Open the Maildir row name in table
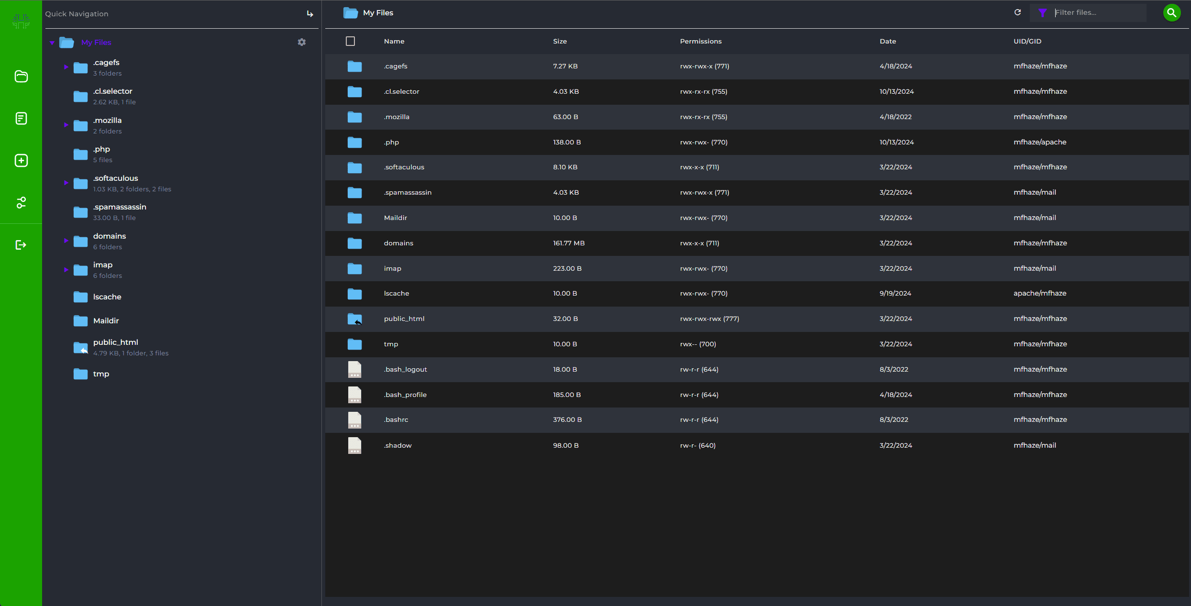The image size is (1191, 606). point(396,218)
